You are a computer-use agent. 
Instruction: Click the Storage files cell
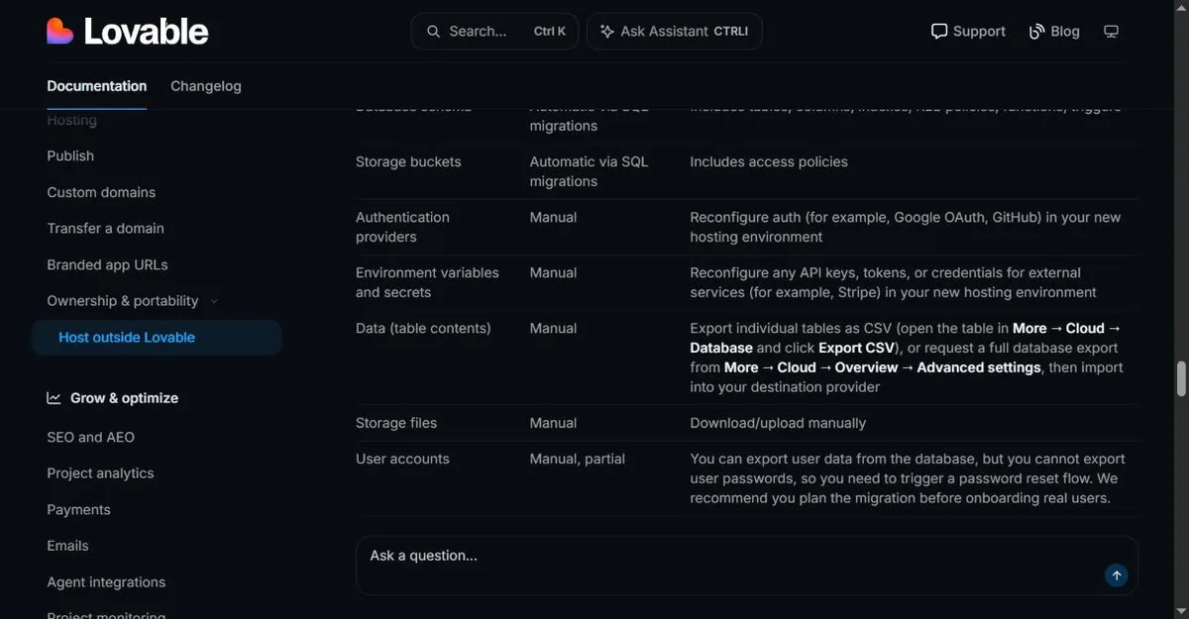[x=396, y=423]
